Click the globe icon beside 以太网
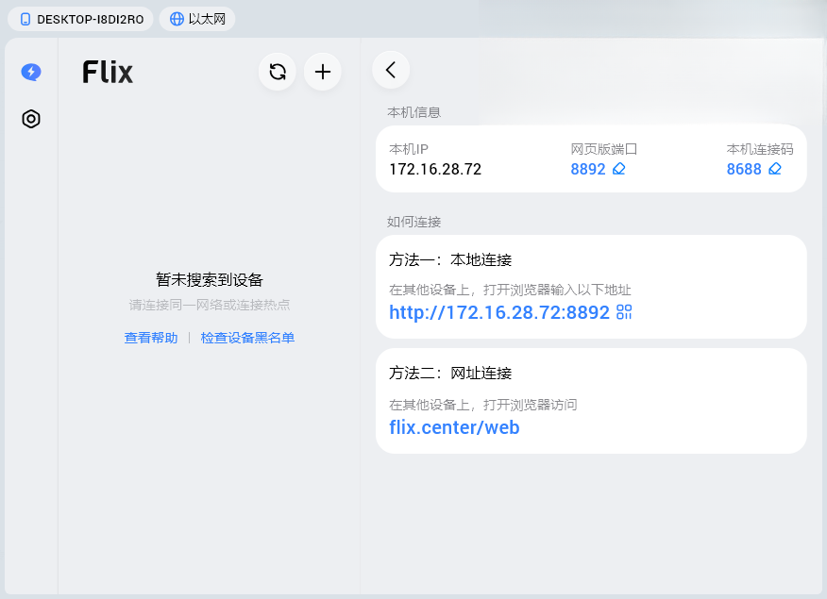This screenshot has width=827, height=599. 177,19
